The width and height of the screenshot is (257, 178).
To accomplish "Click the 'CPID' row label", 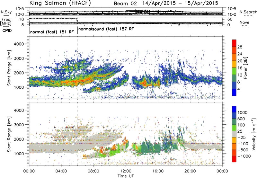I will click(7, 31).
